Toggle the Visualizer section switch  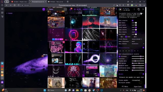click(x=143, y=48)
